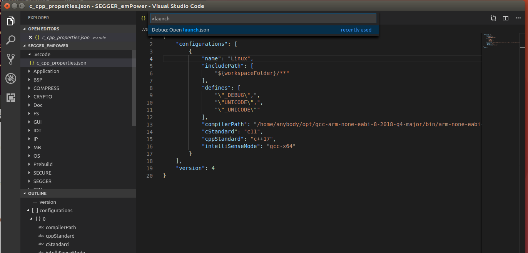Viewport: 528px width, 253px height.
Task: Open the Search view icon
Action: (10, 40)
